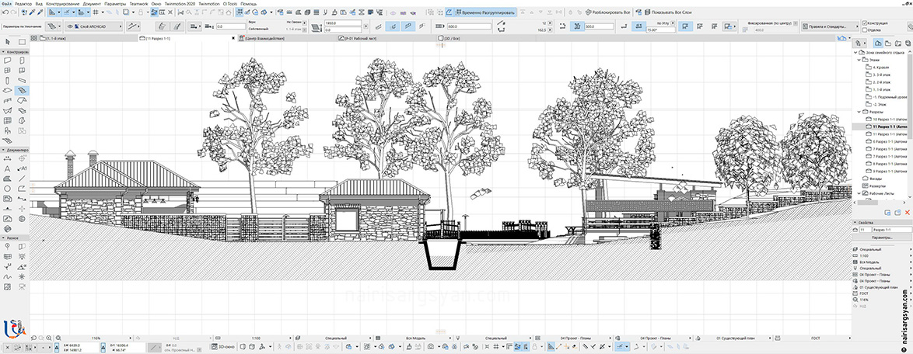Click the Параметры... button in properties
The image size is (913, 354).
(x=882, y=238)
